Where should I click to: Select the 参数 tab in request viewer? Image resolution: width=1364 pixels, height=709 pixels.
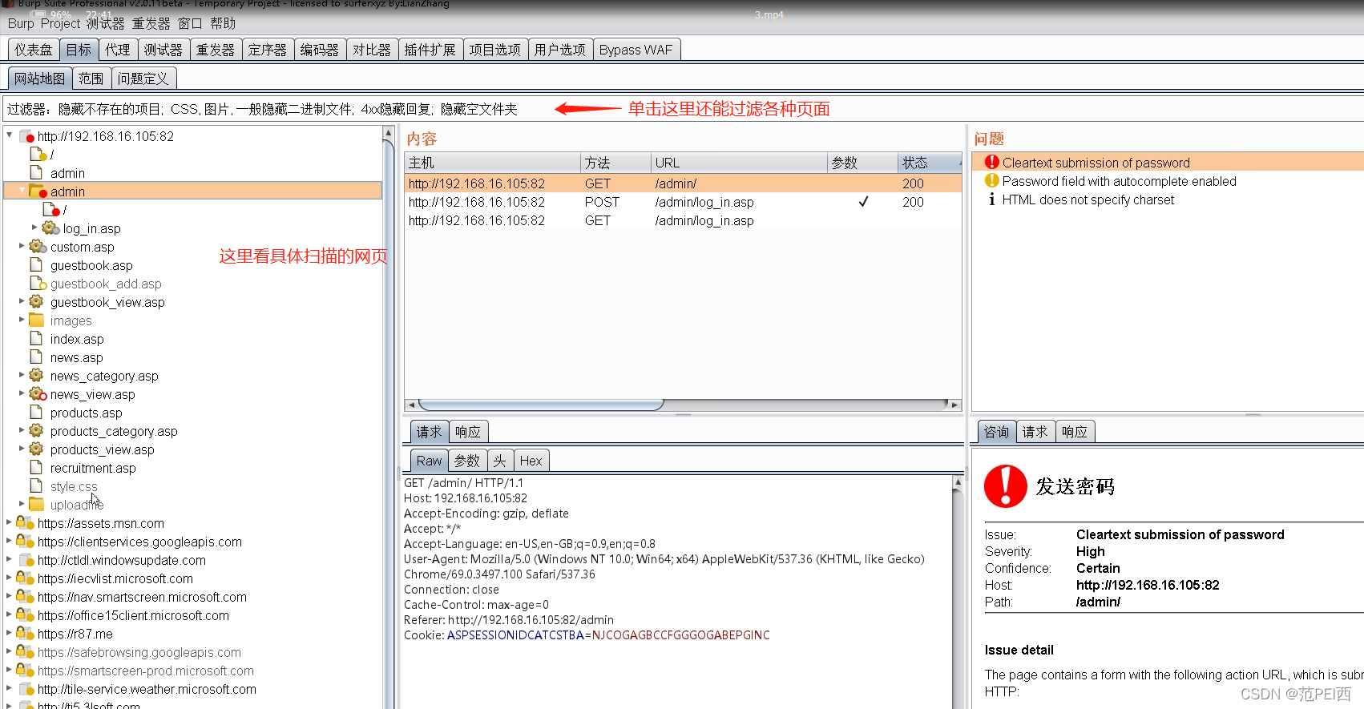click(467, 461)
